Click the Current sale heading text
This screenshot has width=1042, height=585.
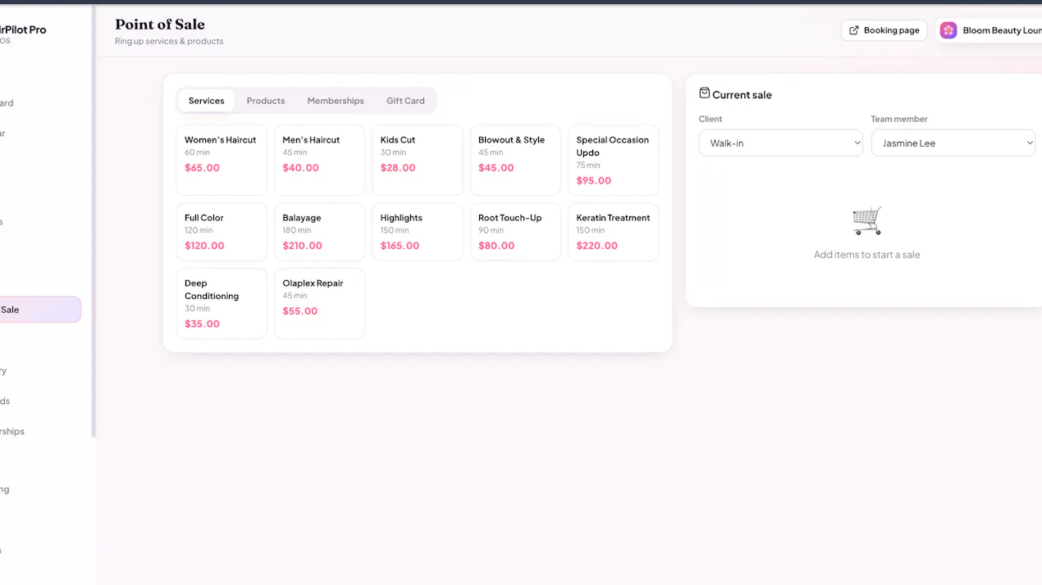742,95
